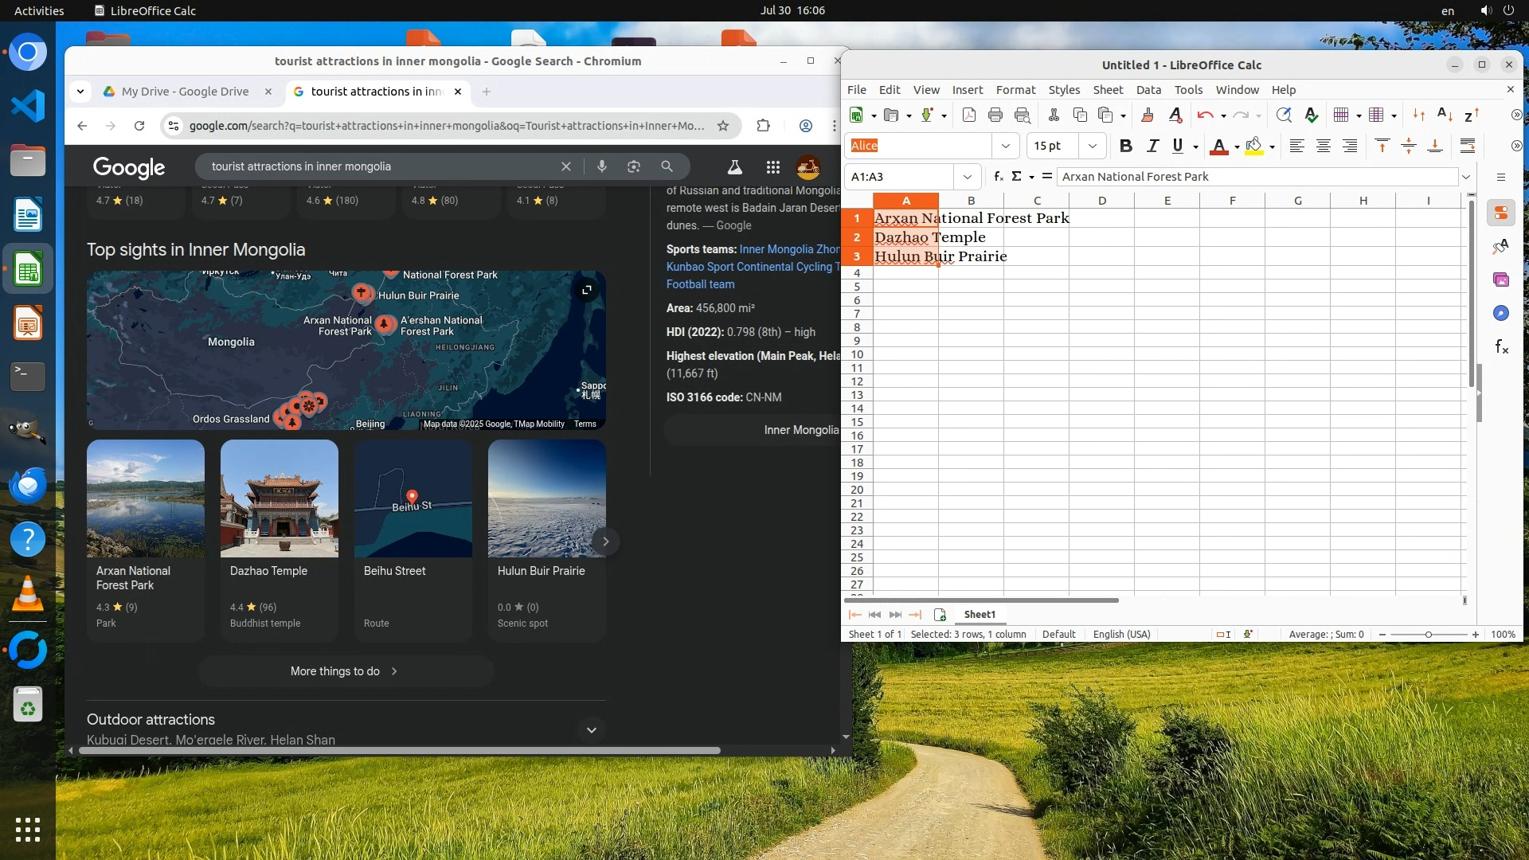Open the Function Wizard icon

tap(999, 177)
